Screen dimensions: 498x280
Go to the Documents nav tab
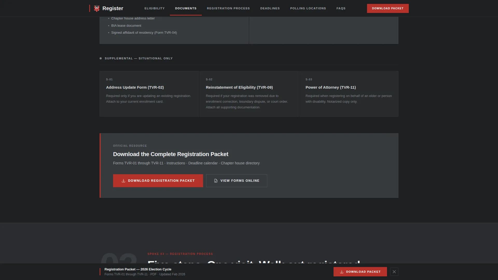point(186,8)
